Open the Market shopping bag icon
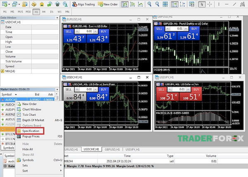 (42, 4)
